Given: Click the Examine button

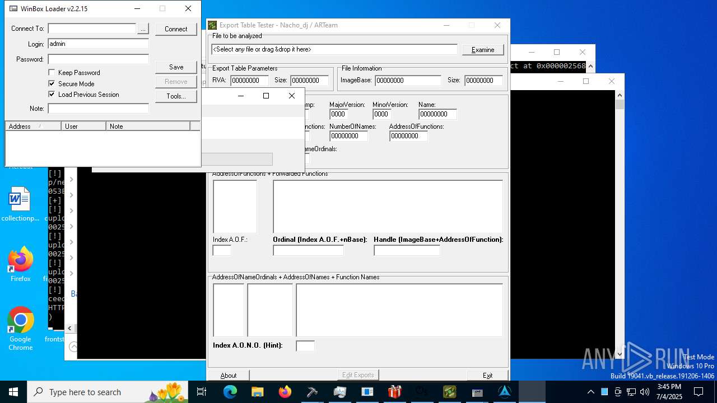Looking at the screenshot, I should [x=483, y=50].
